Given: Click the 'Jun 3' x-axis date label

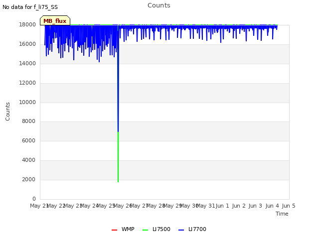Looking at the screenshot, I should click(255, 206).
